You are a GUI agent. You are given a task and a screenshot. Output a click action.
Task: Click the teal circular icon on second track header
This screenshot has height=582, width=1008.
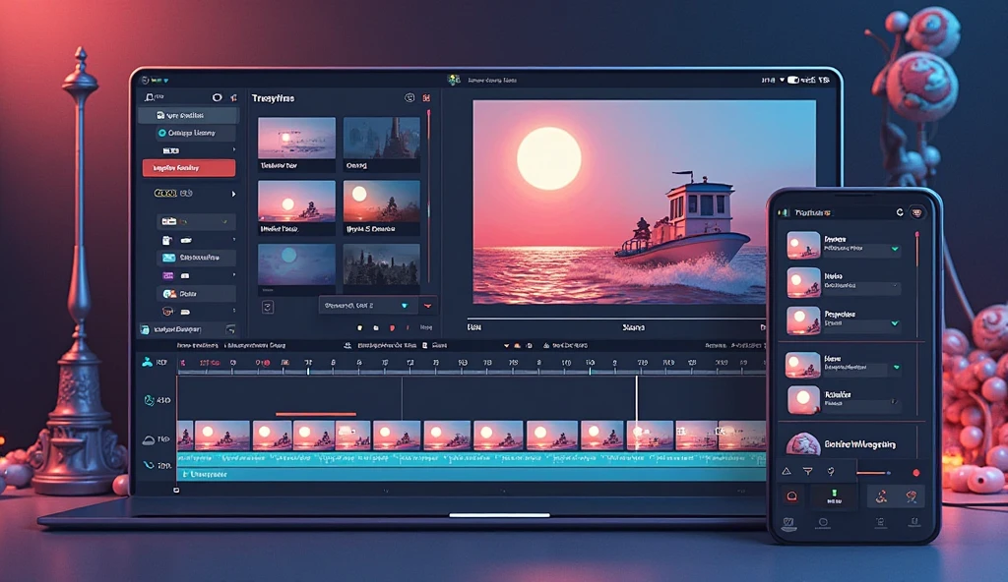150,400
